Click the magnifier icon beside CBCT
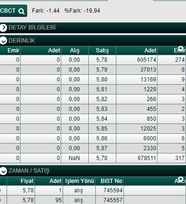 coord(21,11)
